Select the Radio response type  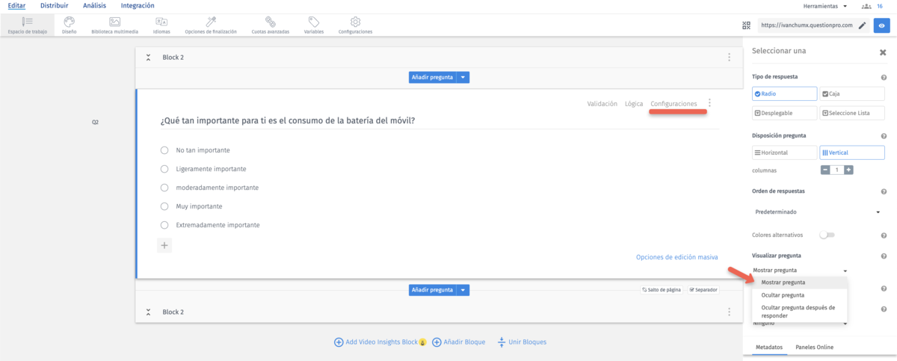[784, 94]
